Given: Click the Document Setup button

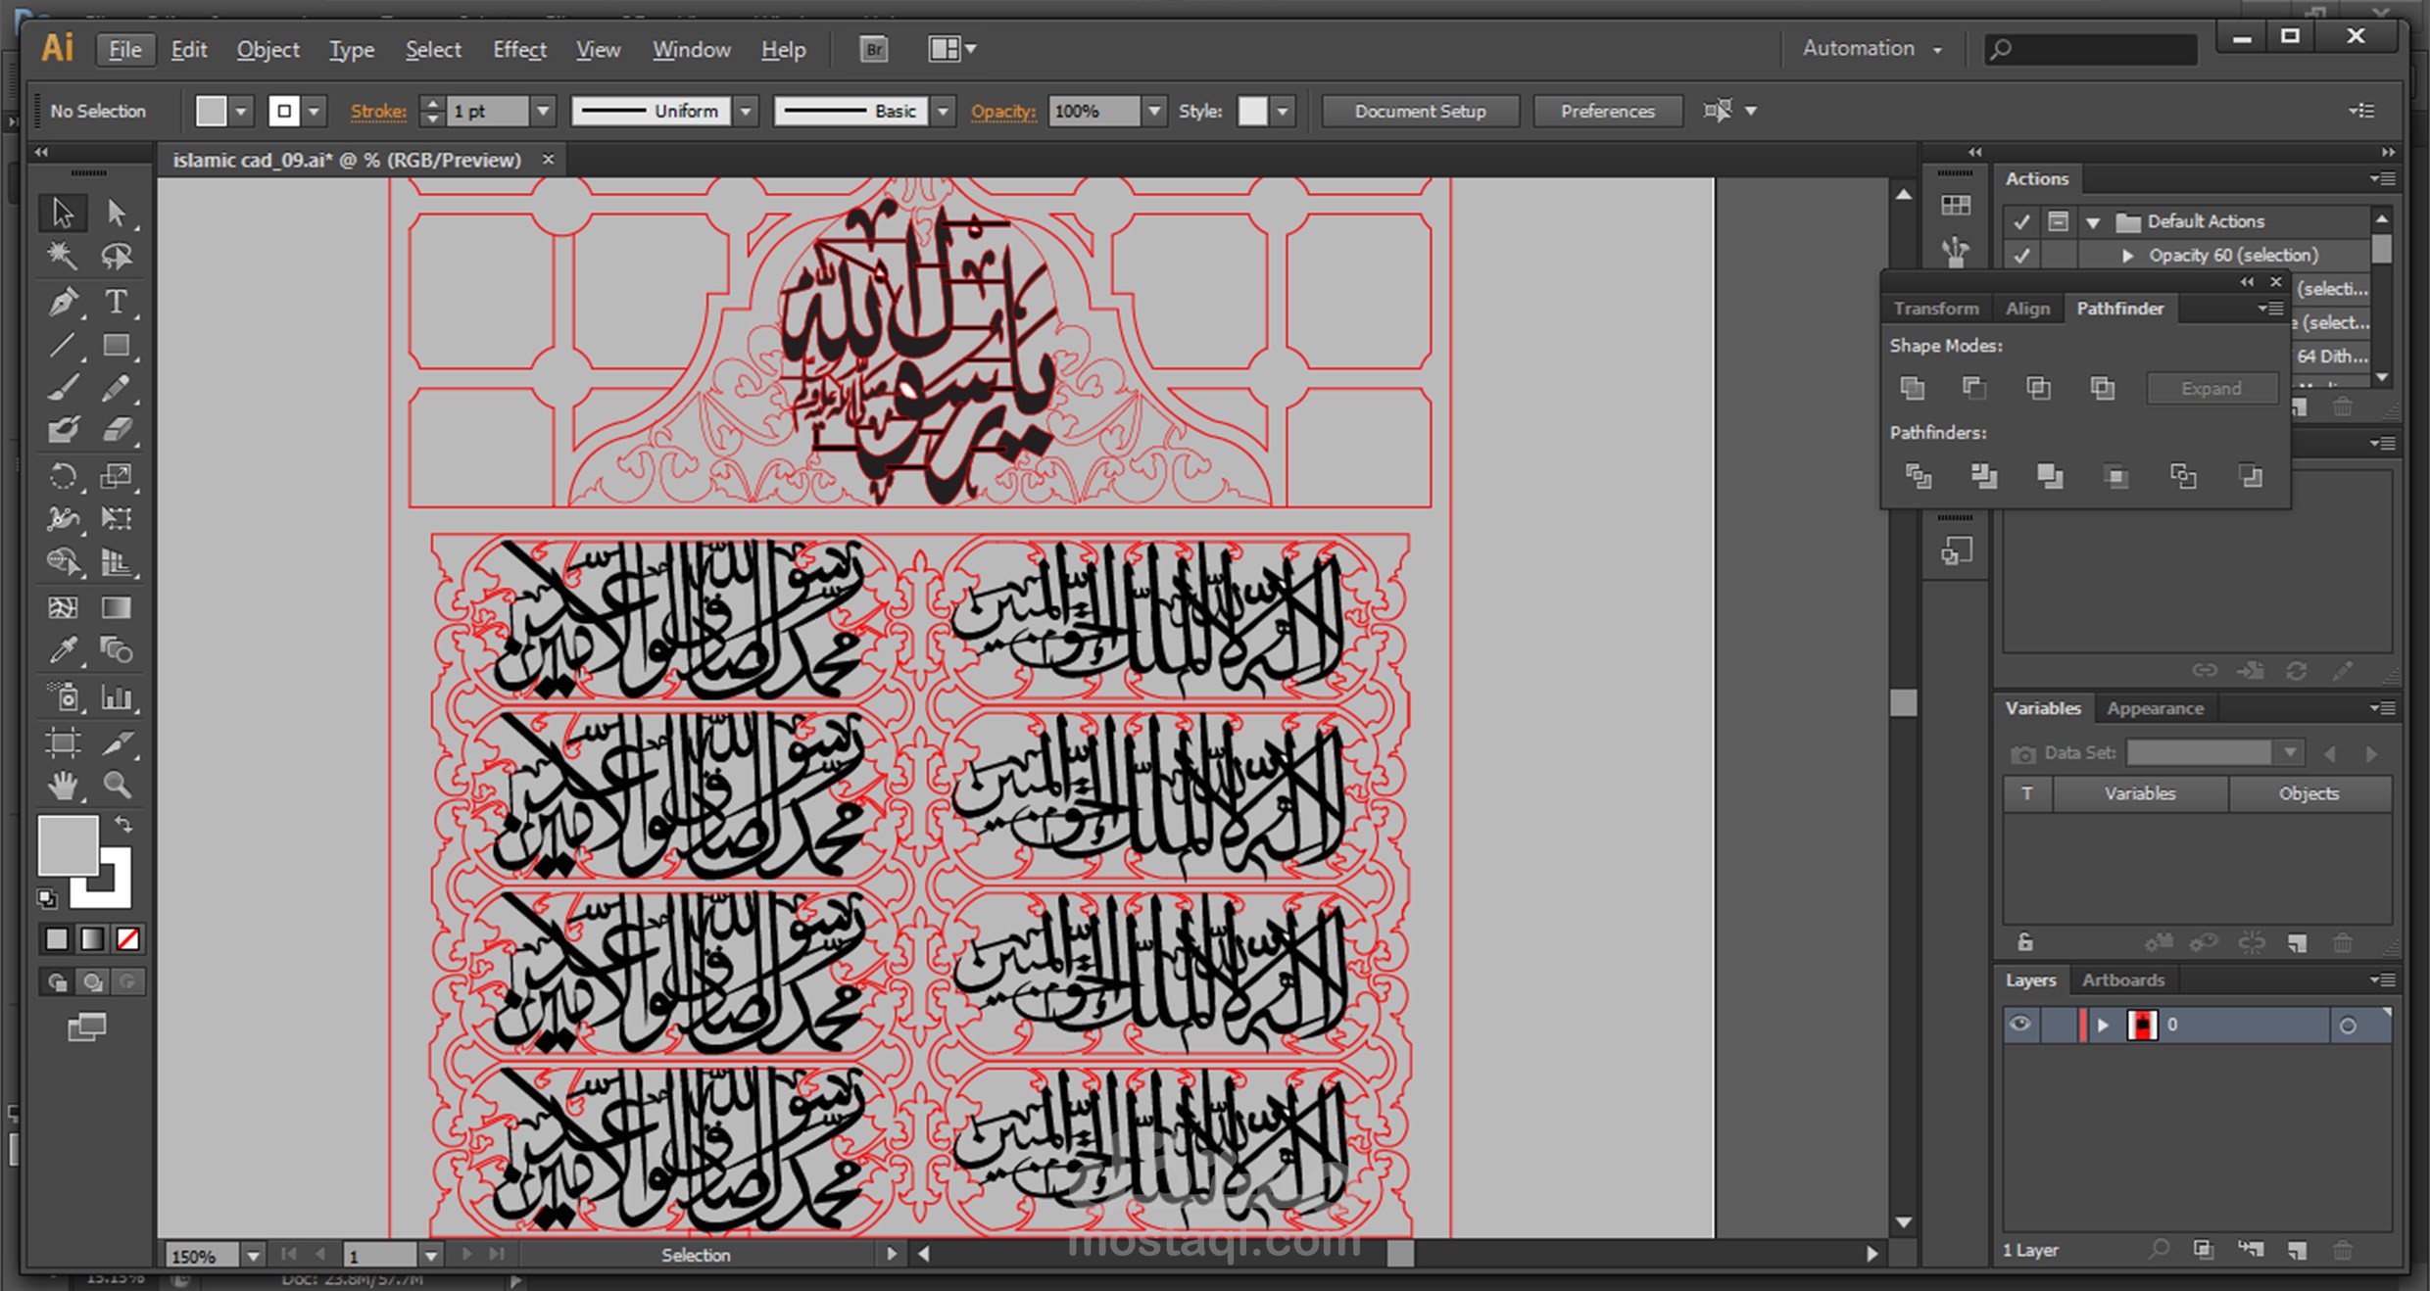Looking at the screenshot, I should click(x=1420, y=111).
